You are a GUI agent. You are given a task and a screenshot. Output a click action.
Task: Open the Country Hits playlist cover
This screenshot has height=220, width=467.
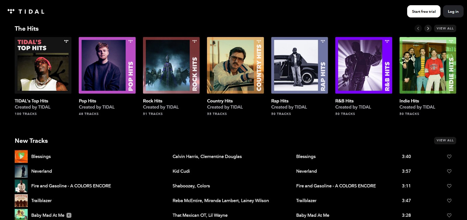click(236, 65)
